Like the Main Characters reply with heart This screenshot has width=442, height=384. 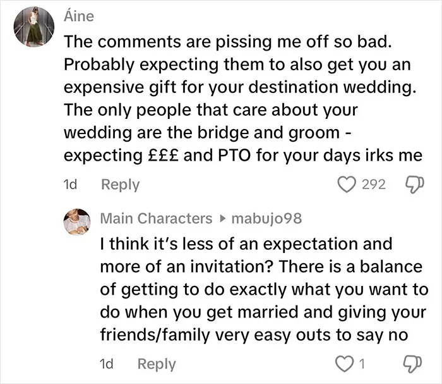(344, 364)
